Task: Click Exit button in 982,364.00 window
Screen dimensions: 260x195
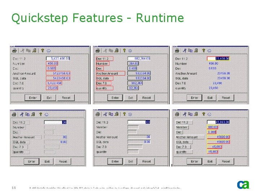Action: click(x=130, y=97)
